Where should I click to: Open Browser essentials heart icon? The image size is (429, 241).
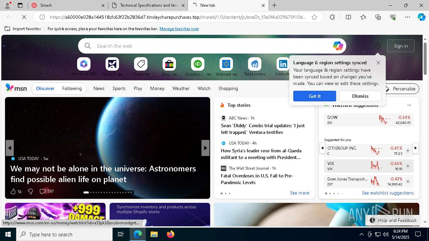[x=393, y=17]
